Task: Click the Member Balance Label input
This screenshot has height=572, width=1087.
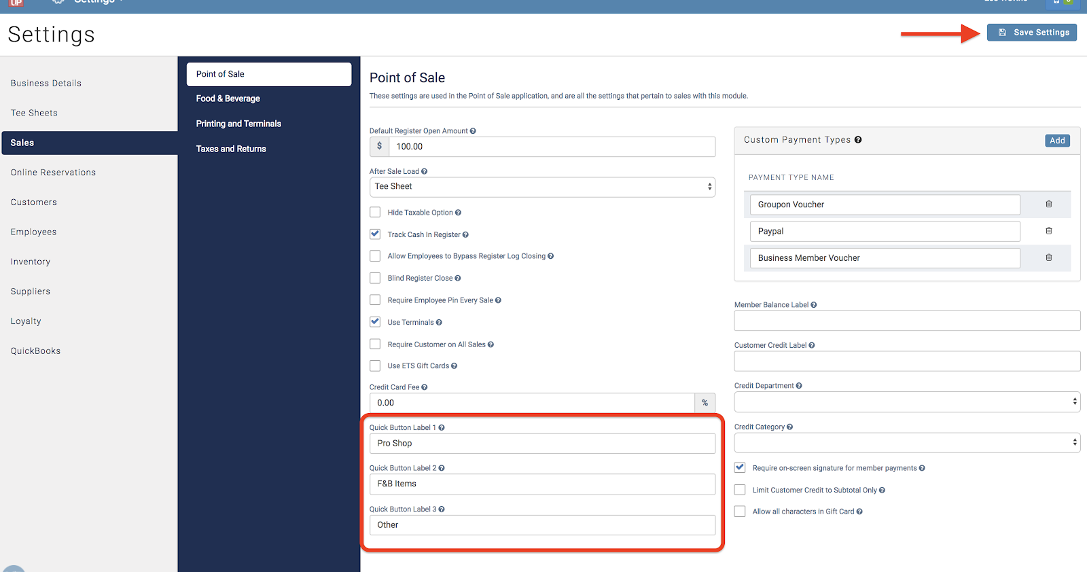Action: point(907,321)
